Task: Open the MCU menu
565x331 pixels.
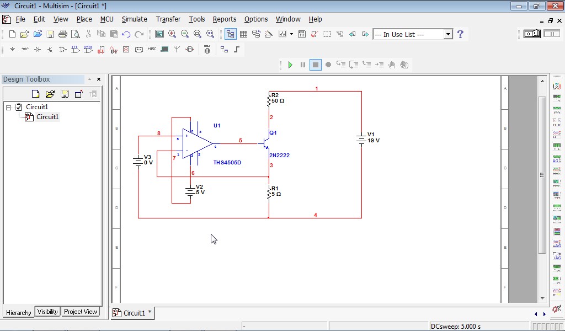Action: [106, 19]
